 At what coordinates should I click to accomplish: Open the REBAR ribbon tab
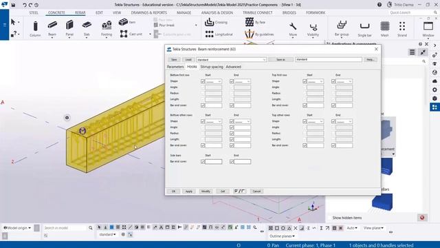(80, 12)
